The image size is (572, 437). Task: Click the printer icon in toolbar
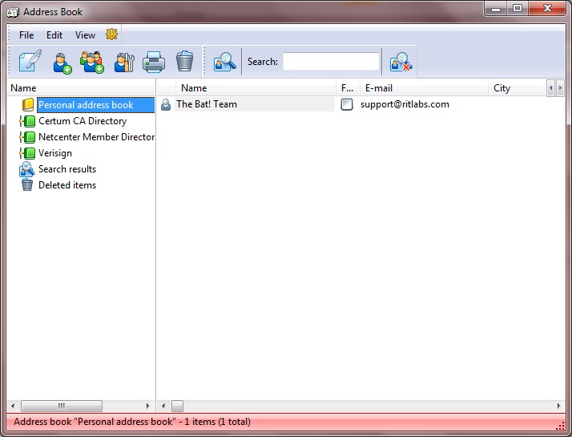154,62
